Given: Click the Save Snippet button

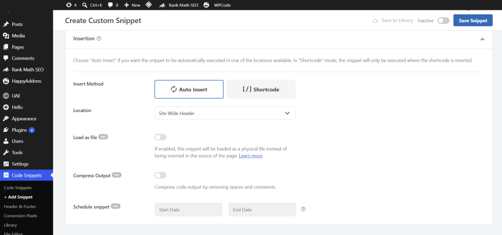Looking at the screenshot, I should [x=473, y=21].
